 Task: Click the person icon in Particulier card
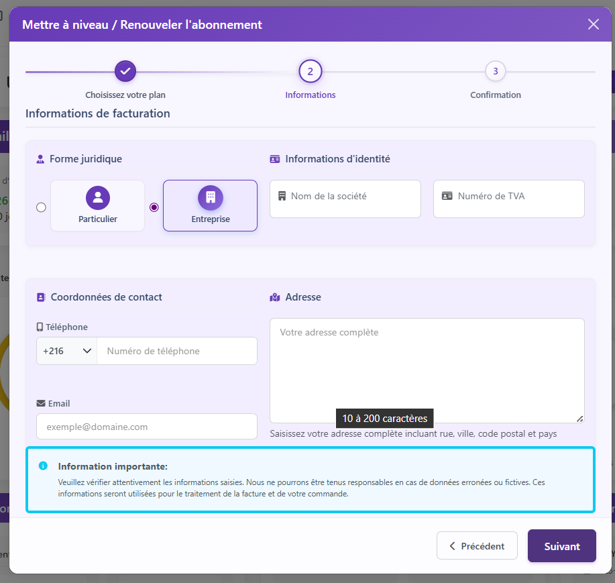coord(98,197)
